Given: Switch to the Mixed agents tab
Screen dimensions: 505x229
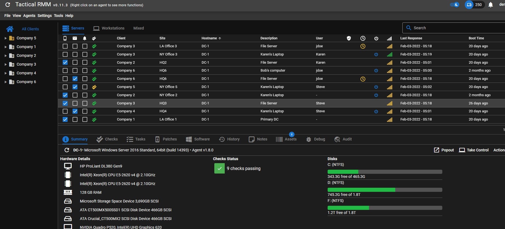Looking at the screenshot, I should pyautogui.click(x=138, y=28).
